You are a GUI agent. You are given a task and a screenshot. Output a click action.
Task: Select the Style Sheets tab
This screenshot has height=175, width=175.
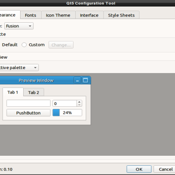pos(121,15)
